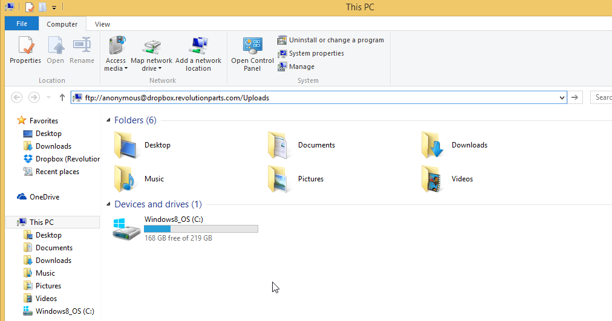This screenshot has height=321, width=612.
Task: Open the File menu tab
Action: [22, 24]
